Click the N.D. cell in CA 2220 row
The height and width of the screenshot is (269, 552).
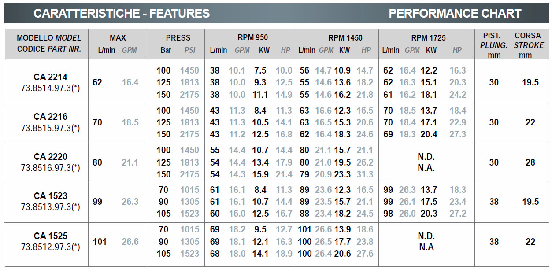click(426, 156)
